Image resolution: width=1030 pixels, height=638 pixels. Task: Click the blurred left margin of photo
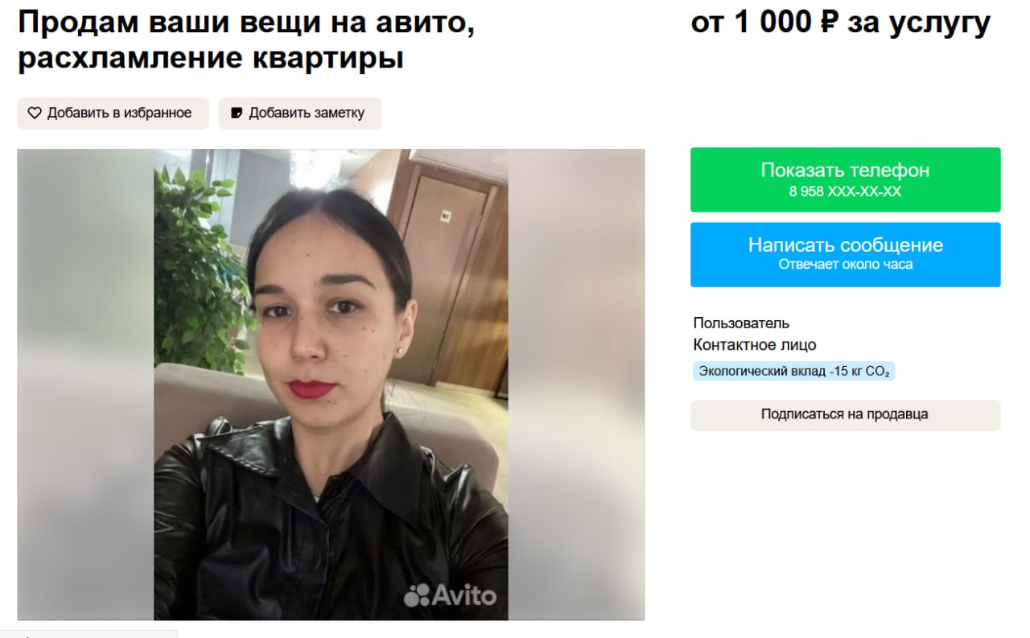click(x=86, y=385)
